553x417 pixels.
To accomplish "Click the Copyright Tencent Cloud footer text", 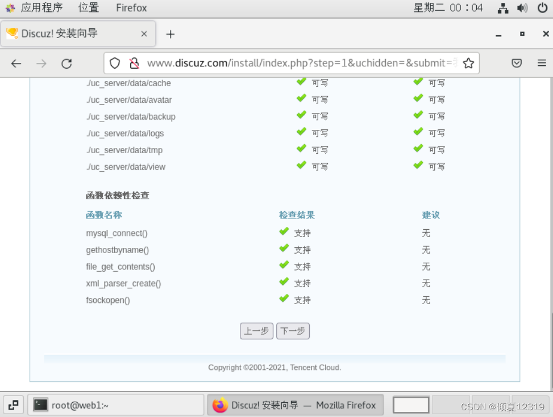I will pos(275,368).
